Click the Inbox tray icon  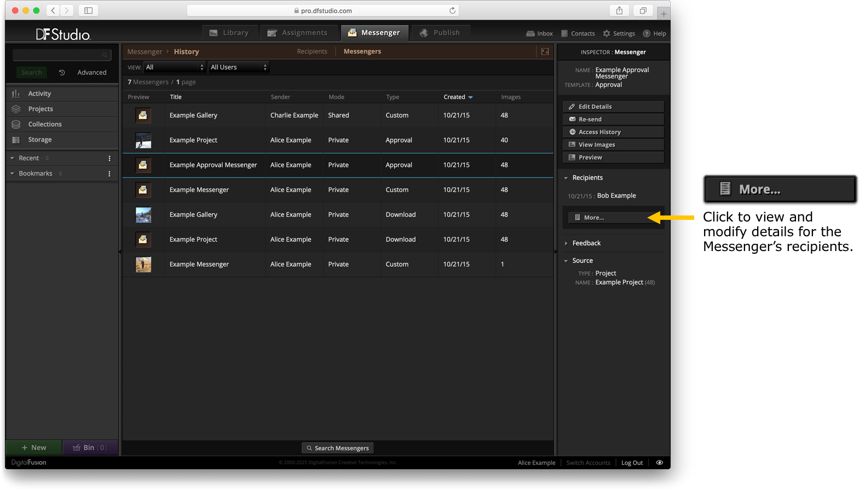530,33
